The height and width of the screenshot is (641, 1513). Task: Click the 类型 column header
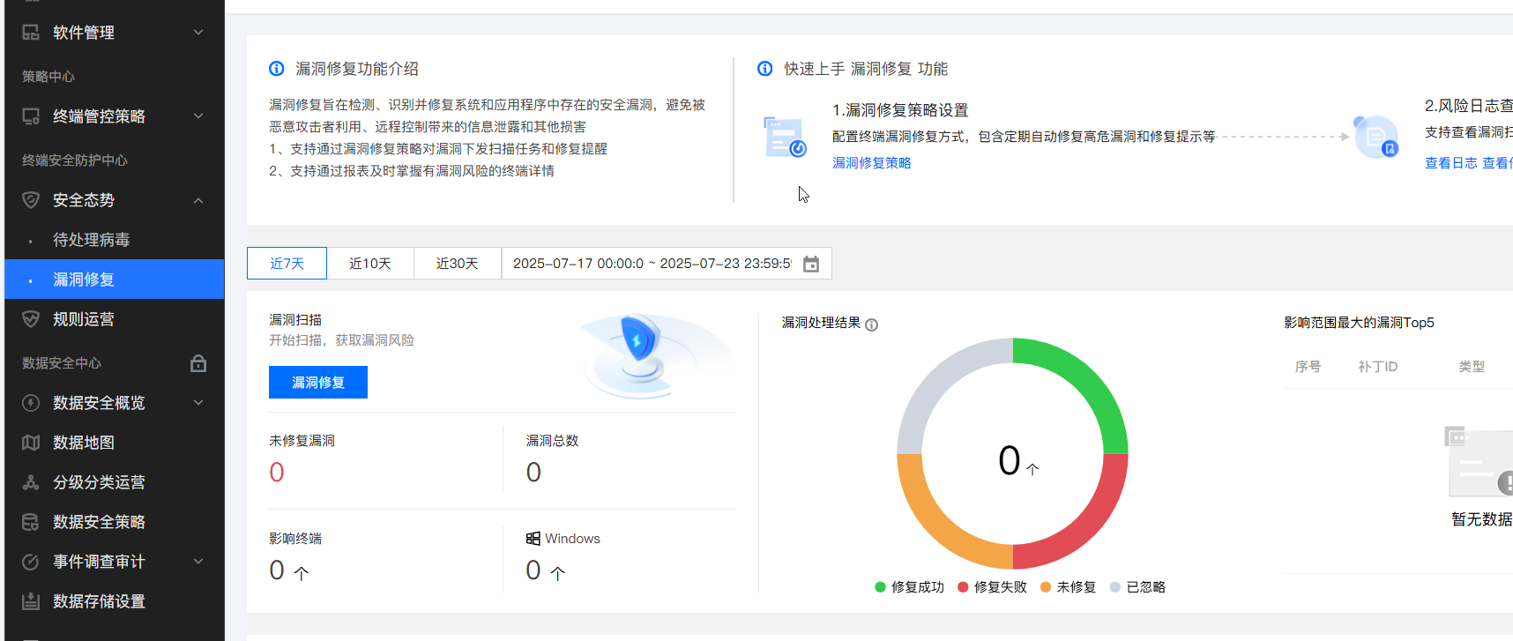click(1472, 367)
